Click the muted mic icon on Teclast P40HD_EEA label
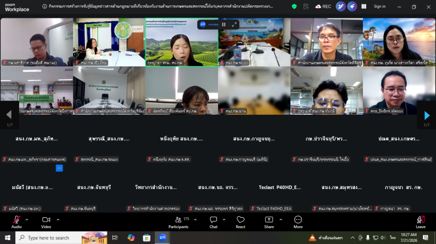The height and width of the screenshot is (244, 436). (253, 209)
